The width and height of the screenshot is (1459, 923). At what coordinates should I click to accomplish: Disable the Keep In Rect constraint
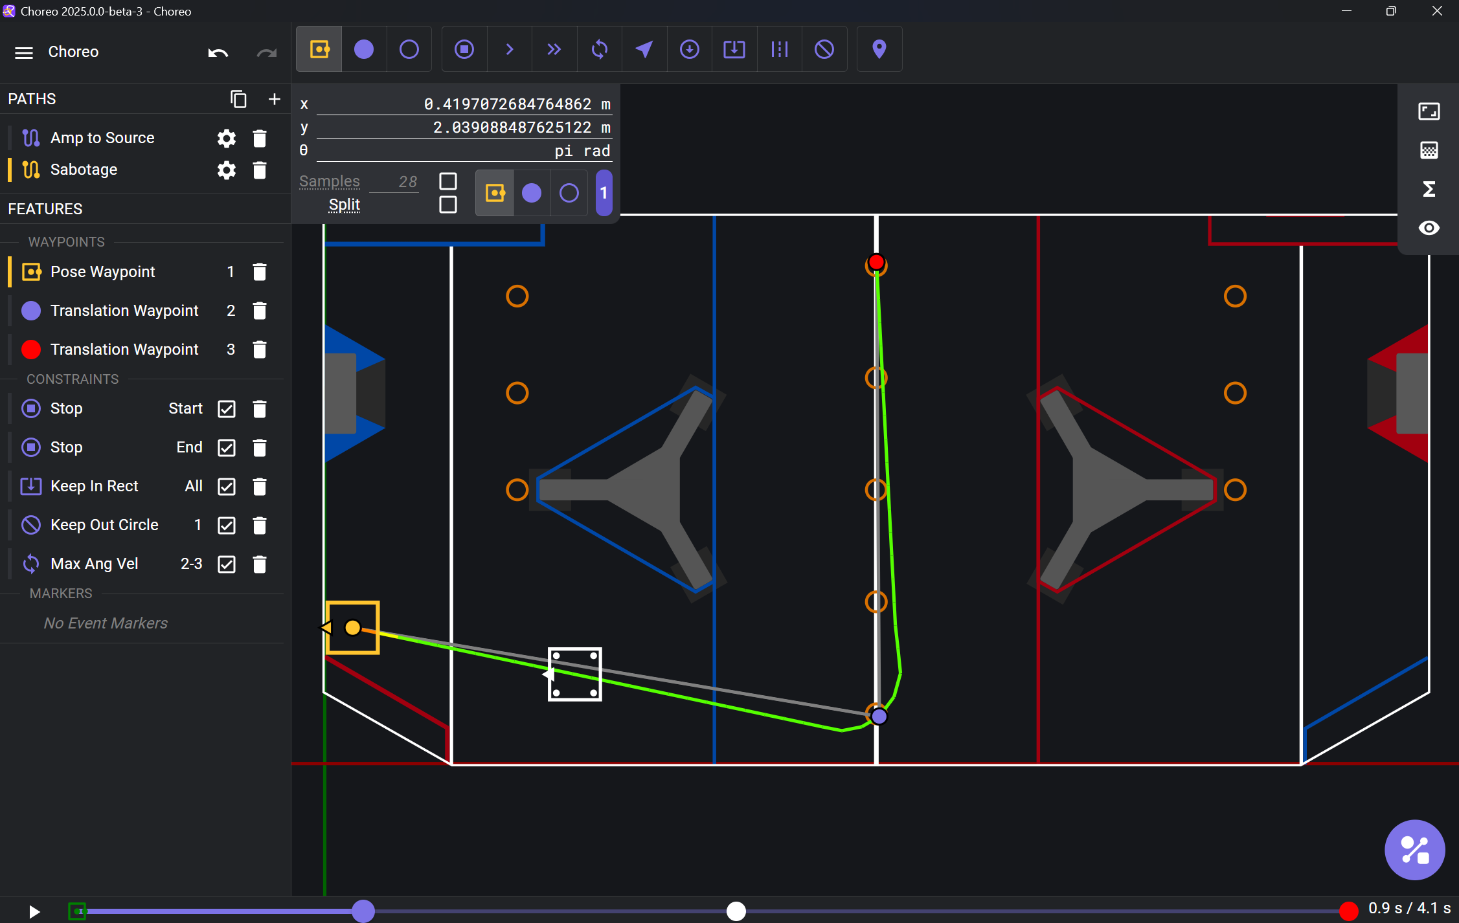point(227,487)
